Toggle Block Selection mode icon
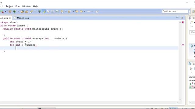Viewport: 195px width, 109px height. pyautogui.click(x=53, y=12)
